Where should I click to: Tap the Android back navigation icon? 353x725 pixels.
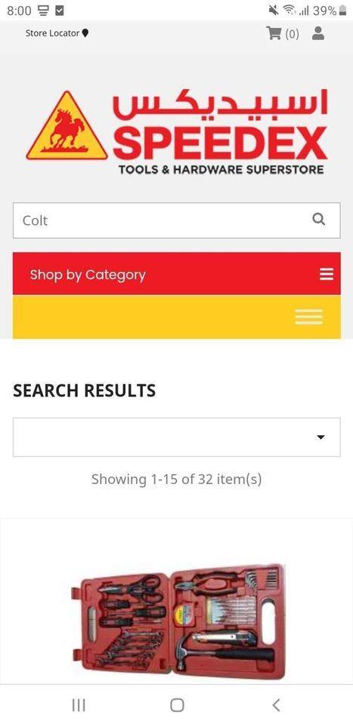tap(276, 705)
